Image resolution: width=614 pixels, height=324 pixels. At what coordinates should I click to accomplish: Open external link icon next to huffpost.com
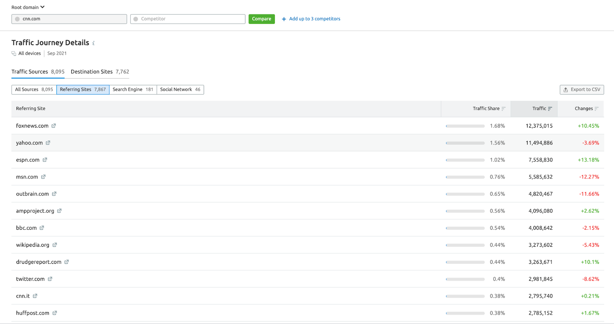coord(54,313)
